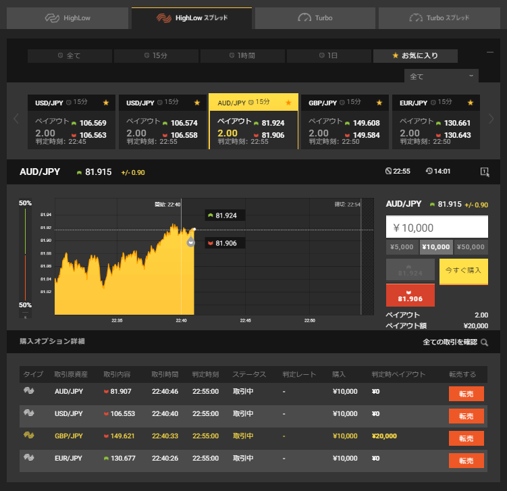The height and width of the screenshot is (491, 507).
Task: Toggle favorite star on USD/JPY 22:55 card
Action: click(x=197, y=103)
